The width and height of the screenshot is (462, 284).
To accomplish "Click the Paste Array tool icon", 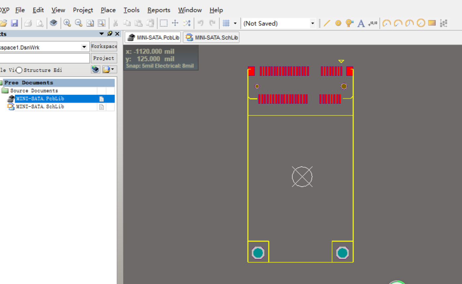I will tap(443, 23).
